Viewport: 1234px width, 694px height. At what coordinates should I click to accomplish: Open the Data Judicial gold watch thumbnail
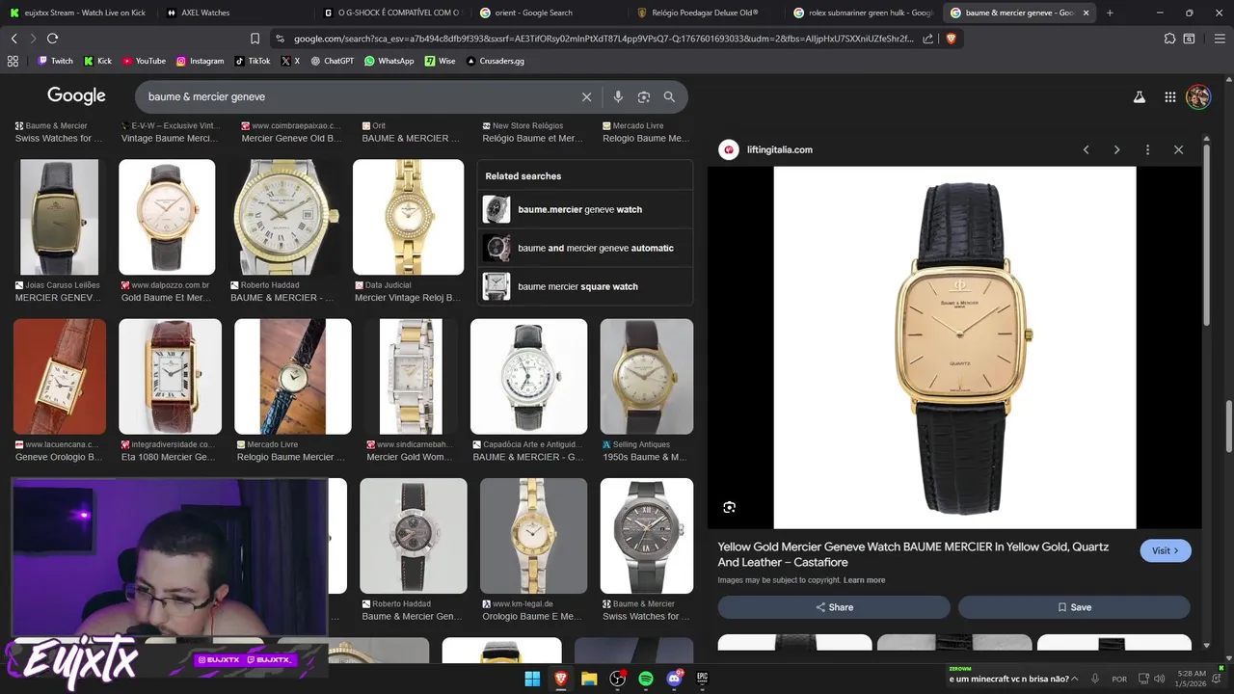click(x=408, y=217)
